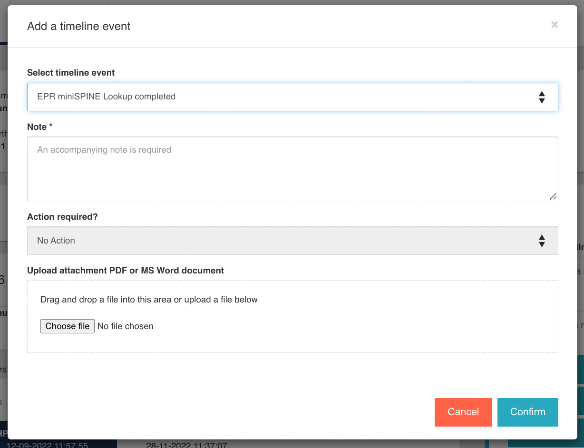
Task: Click arrows on the No Action selector
Action: click(x=541, y=241)
